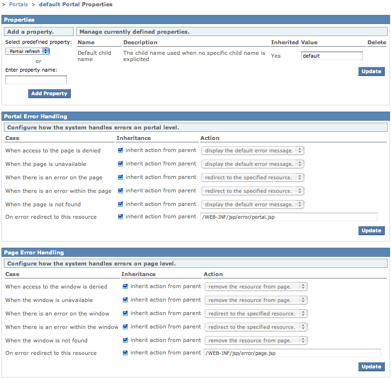
Task: Click the Default child name value field
Action: click(331, 56)
